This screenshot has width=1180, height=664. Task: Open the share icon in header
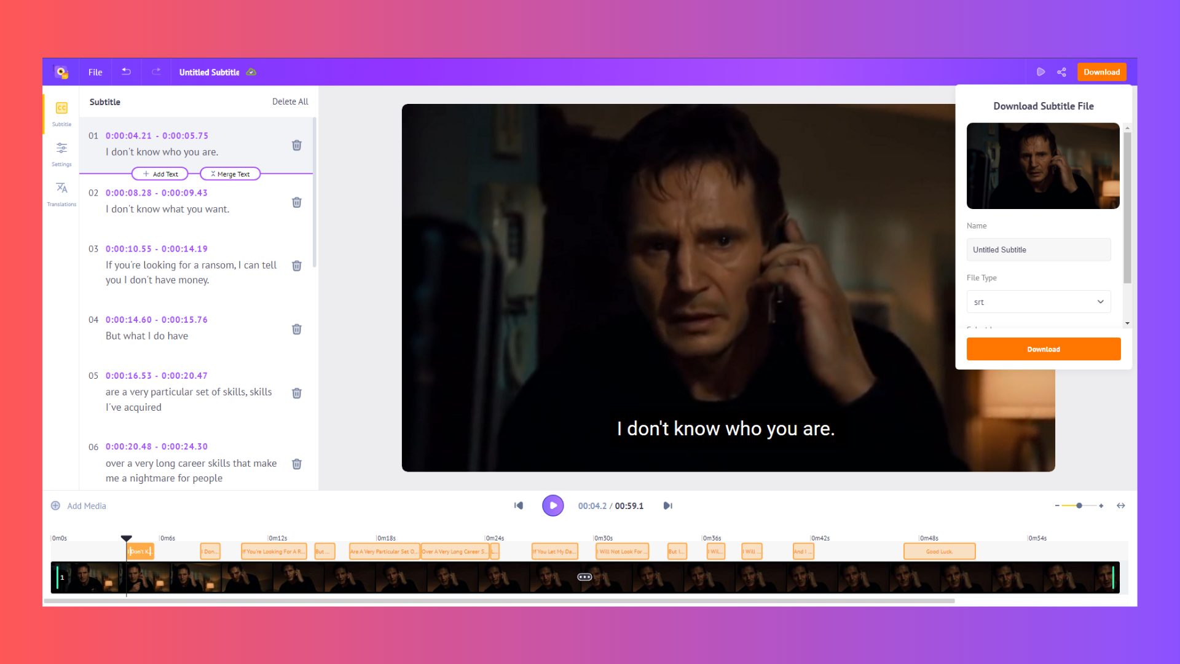tap(1061, 72)
